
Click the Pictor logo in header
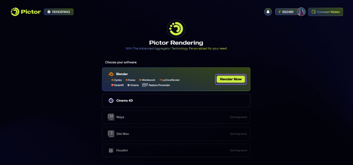26,12
